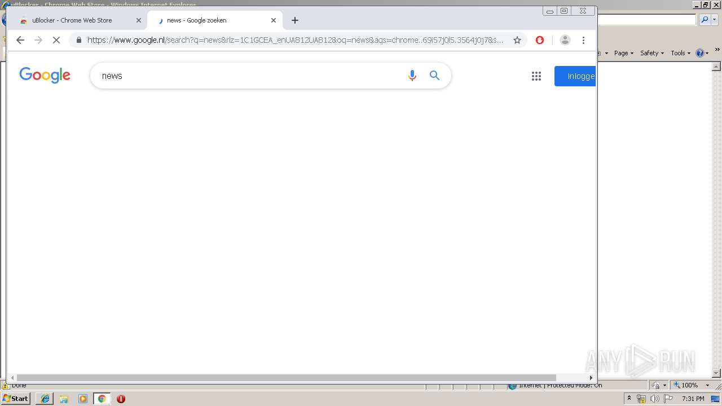Select the news - Google zoeken tab
Image resolution: width=722 pixels, height=406 pixels.
point(214,20)
